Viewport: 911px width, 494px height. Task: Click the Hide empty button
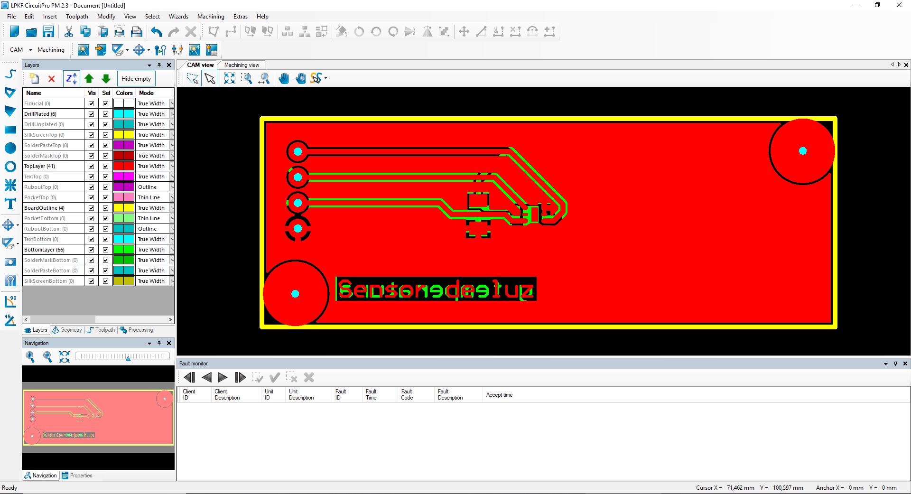[136, 79]
